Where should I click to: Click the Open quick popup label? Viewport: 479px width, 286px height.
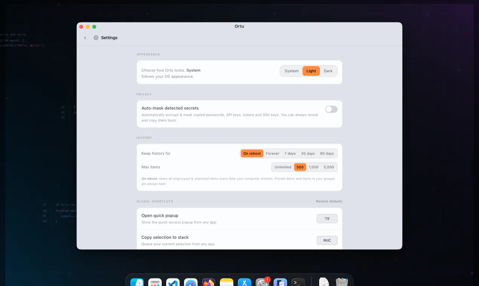click(160, 216)
